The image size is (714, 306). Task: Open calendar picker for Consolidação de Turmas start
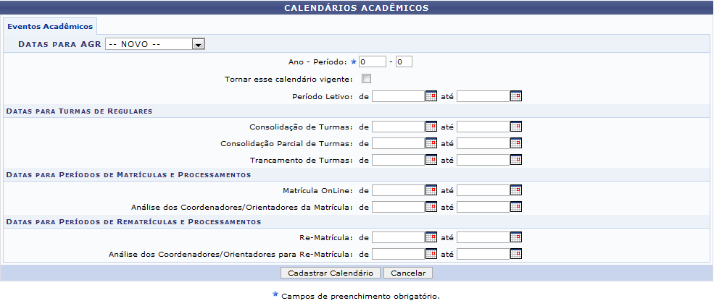(x=431, y=127)
